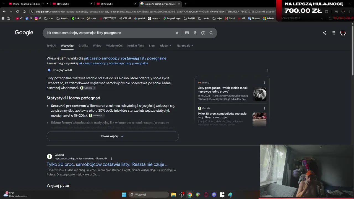354x199 pixels.
Task: Open the corrected query 'zostawiają' link
Action: click(125, 58)
